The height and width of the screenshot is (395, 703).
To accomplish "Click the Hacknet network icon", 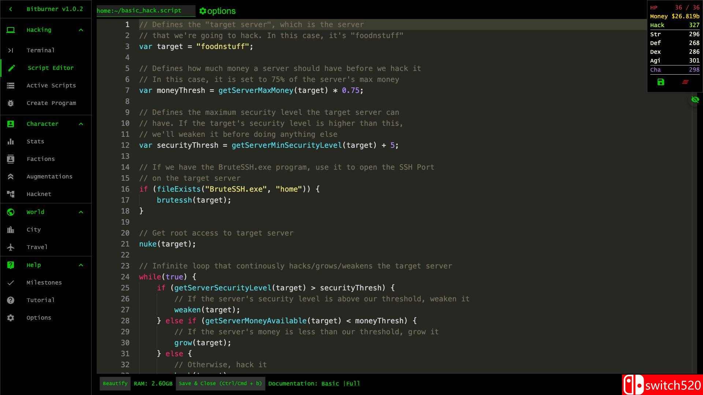I will coord(11,194).
